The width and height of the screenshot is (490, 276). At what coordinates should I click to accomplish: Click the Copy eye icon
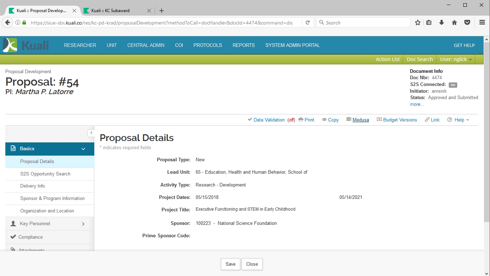324,120
